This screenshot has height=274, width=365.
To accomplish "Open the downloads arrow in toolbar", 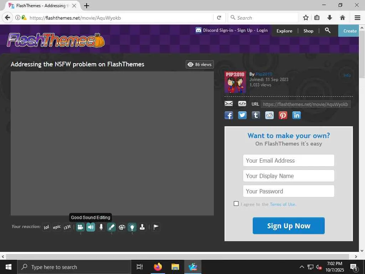I will click(330, 17).
